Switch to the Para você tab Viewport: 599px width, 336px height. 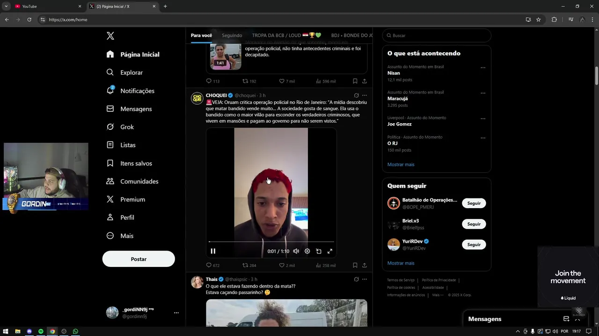click(x=201, y=35)
